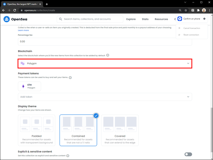
Task: Click the Percentage fee input field
Action: (105, 42)
